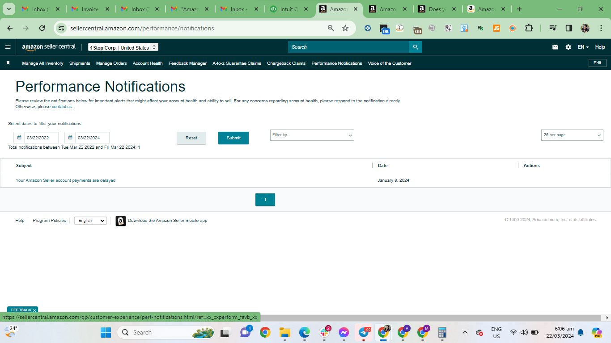This screenshot has width=611, height=343.
Task: Click the bookmark flag icon on the favorites bar
Action: click(x=8, y=63)
